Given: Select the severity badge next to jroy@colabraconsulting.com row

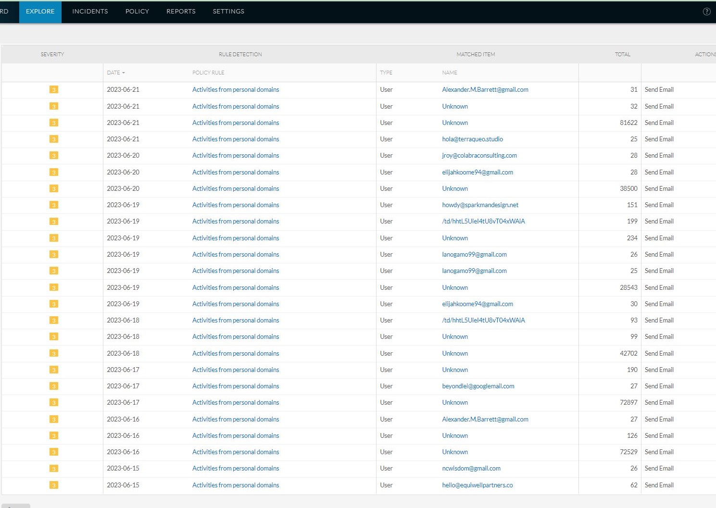Looking at the screenshot, I should (53, 155).
